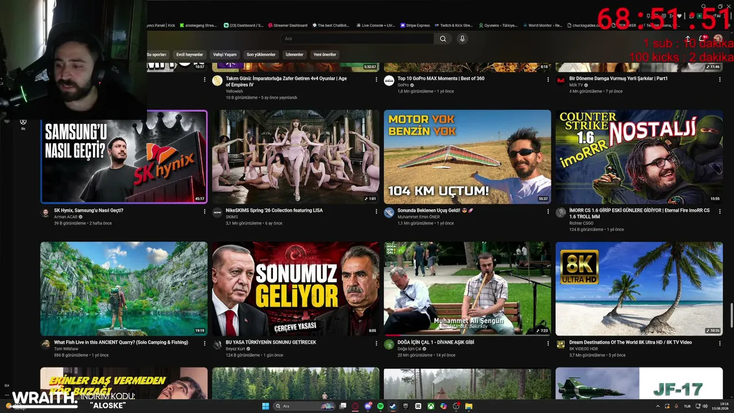Open 'SK Hynix, Samsung'u Nasıl Geçti?' video title
The width and height of the screenshot is (734, 413).
point(88,211)
